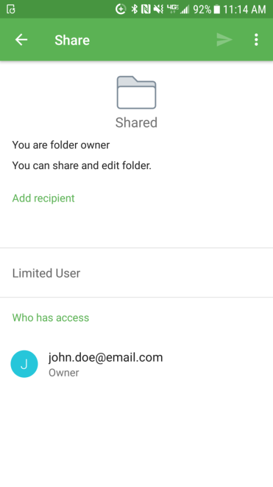Tap the 4G signal strength icon

coord(178,9)
